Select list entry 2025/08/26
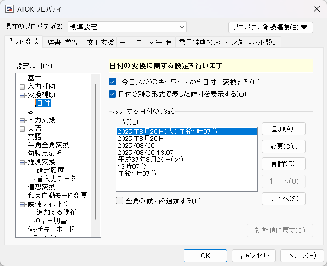This screenshot has height=266, width=327. point(187,146)
